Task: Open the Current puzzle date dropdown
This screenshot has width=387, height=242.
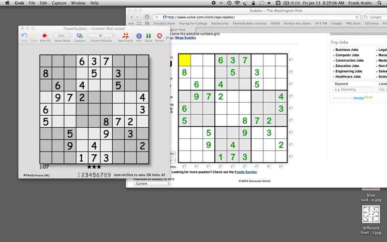Action: [x=152, y=183]
